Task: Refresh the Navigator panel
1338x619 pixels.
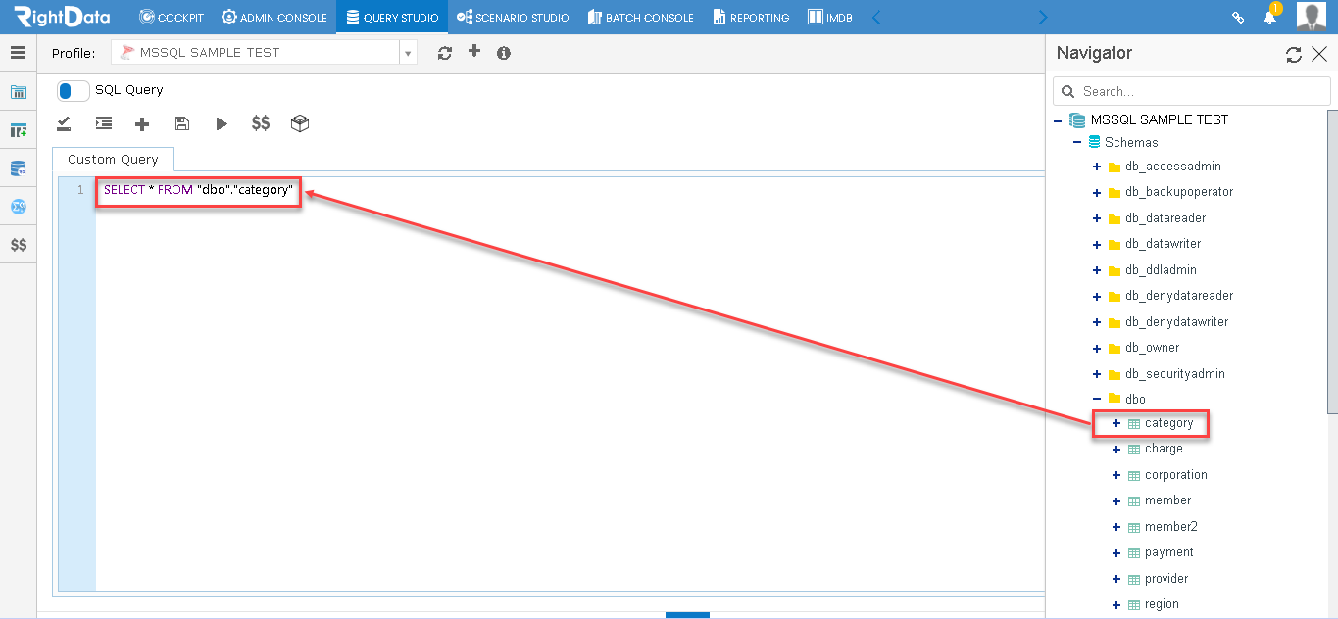Action: pyautogui.click(x=1294, y=55)
